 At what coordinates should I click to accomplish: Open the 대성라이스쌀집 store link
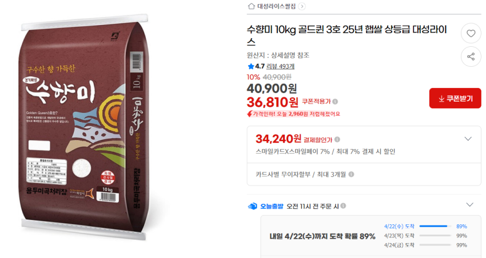point(277,6)
